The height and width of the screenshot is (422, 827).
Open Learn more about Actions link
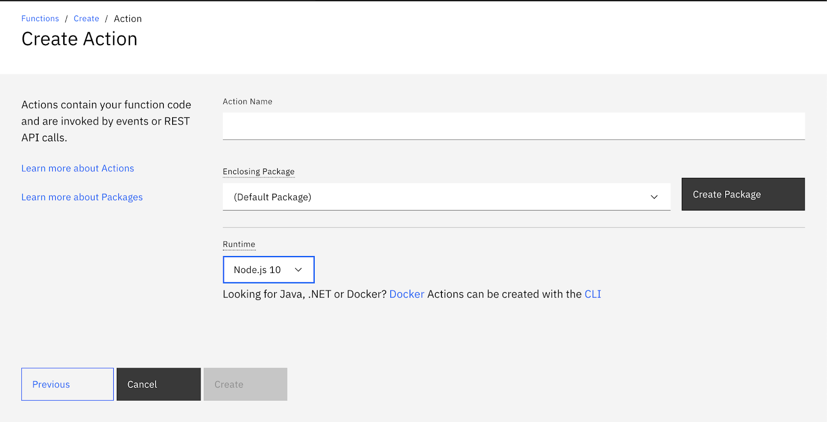pos(78,169)
